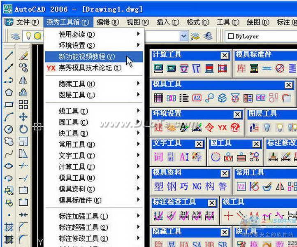Click the 库 icon in 模具标准件 panel
This screenshot has height=247, width=297.
pos(241,68)
